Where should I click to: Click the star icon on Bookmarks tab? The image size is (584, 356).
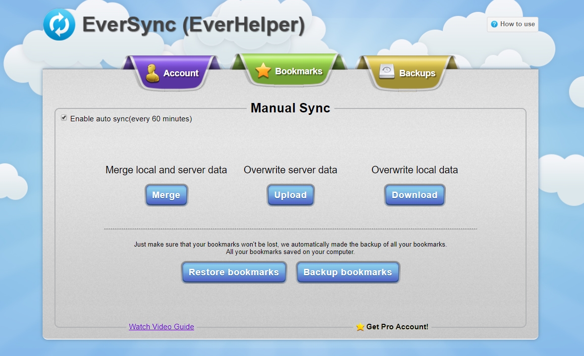coord(263,71)
